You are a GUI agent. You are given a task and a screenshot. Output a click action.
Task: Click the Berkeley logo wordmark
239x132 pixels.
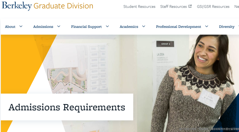click(x=17, y=6)
